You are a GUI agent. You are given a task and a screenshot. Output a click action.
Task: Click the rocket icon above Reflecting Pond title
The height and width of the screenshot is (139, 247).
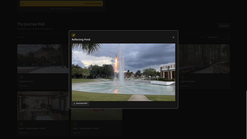(74, 35)
